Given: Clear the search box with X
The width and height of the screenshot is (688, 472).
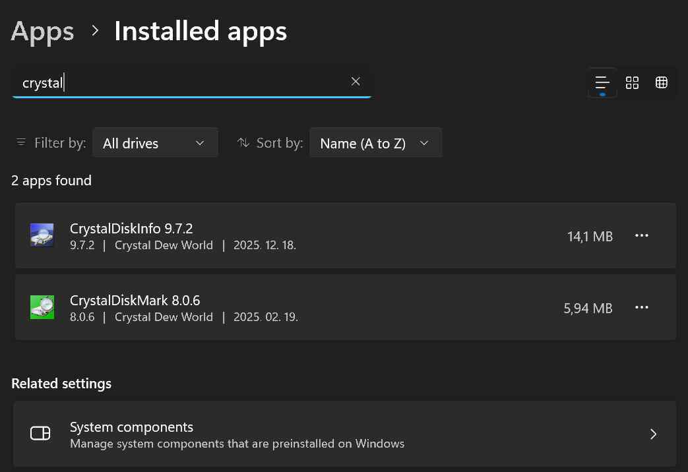Looking at the screenshot, I should [x=356, y=82].
